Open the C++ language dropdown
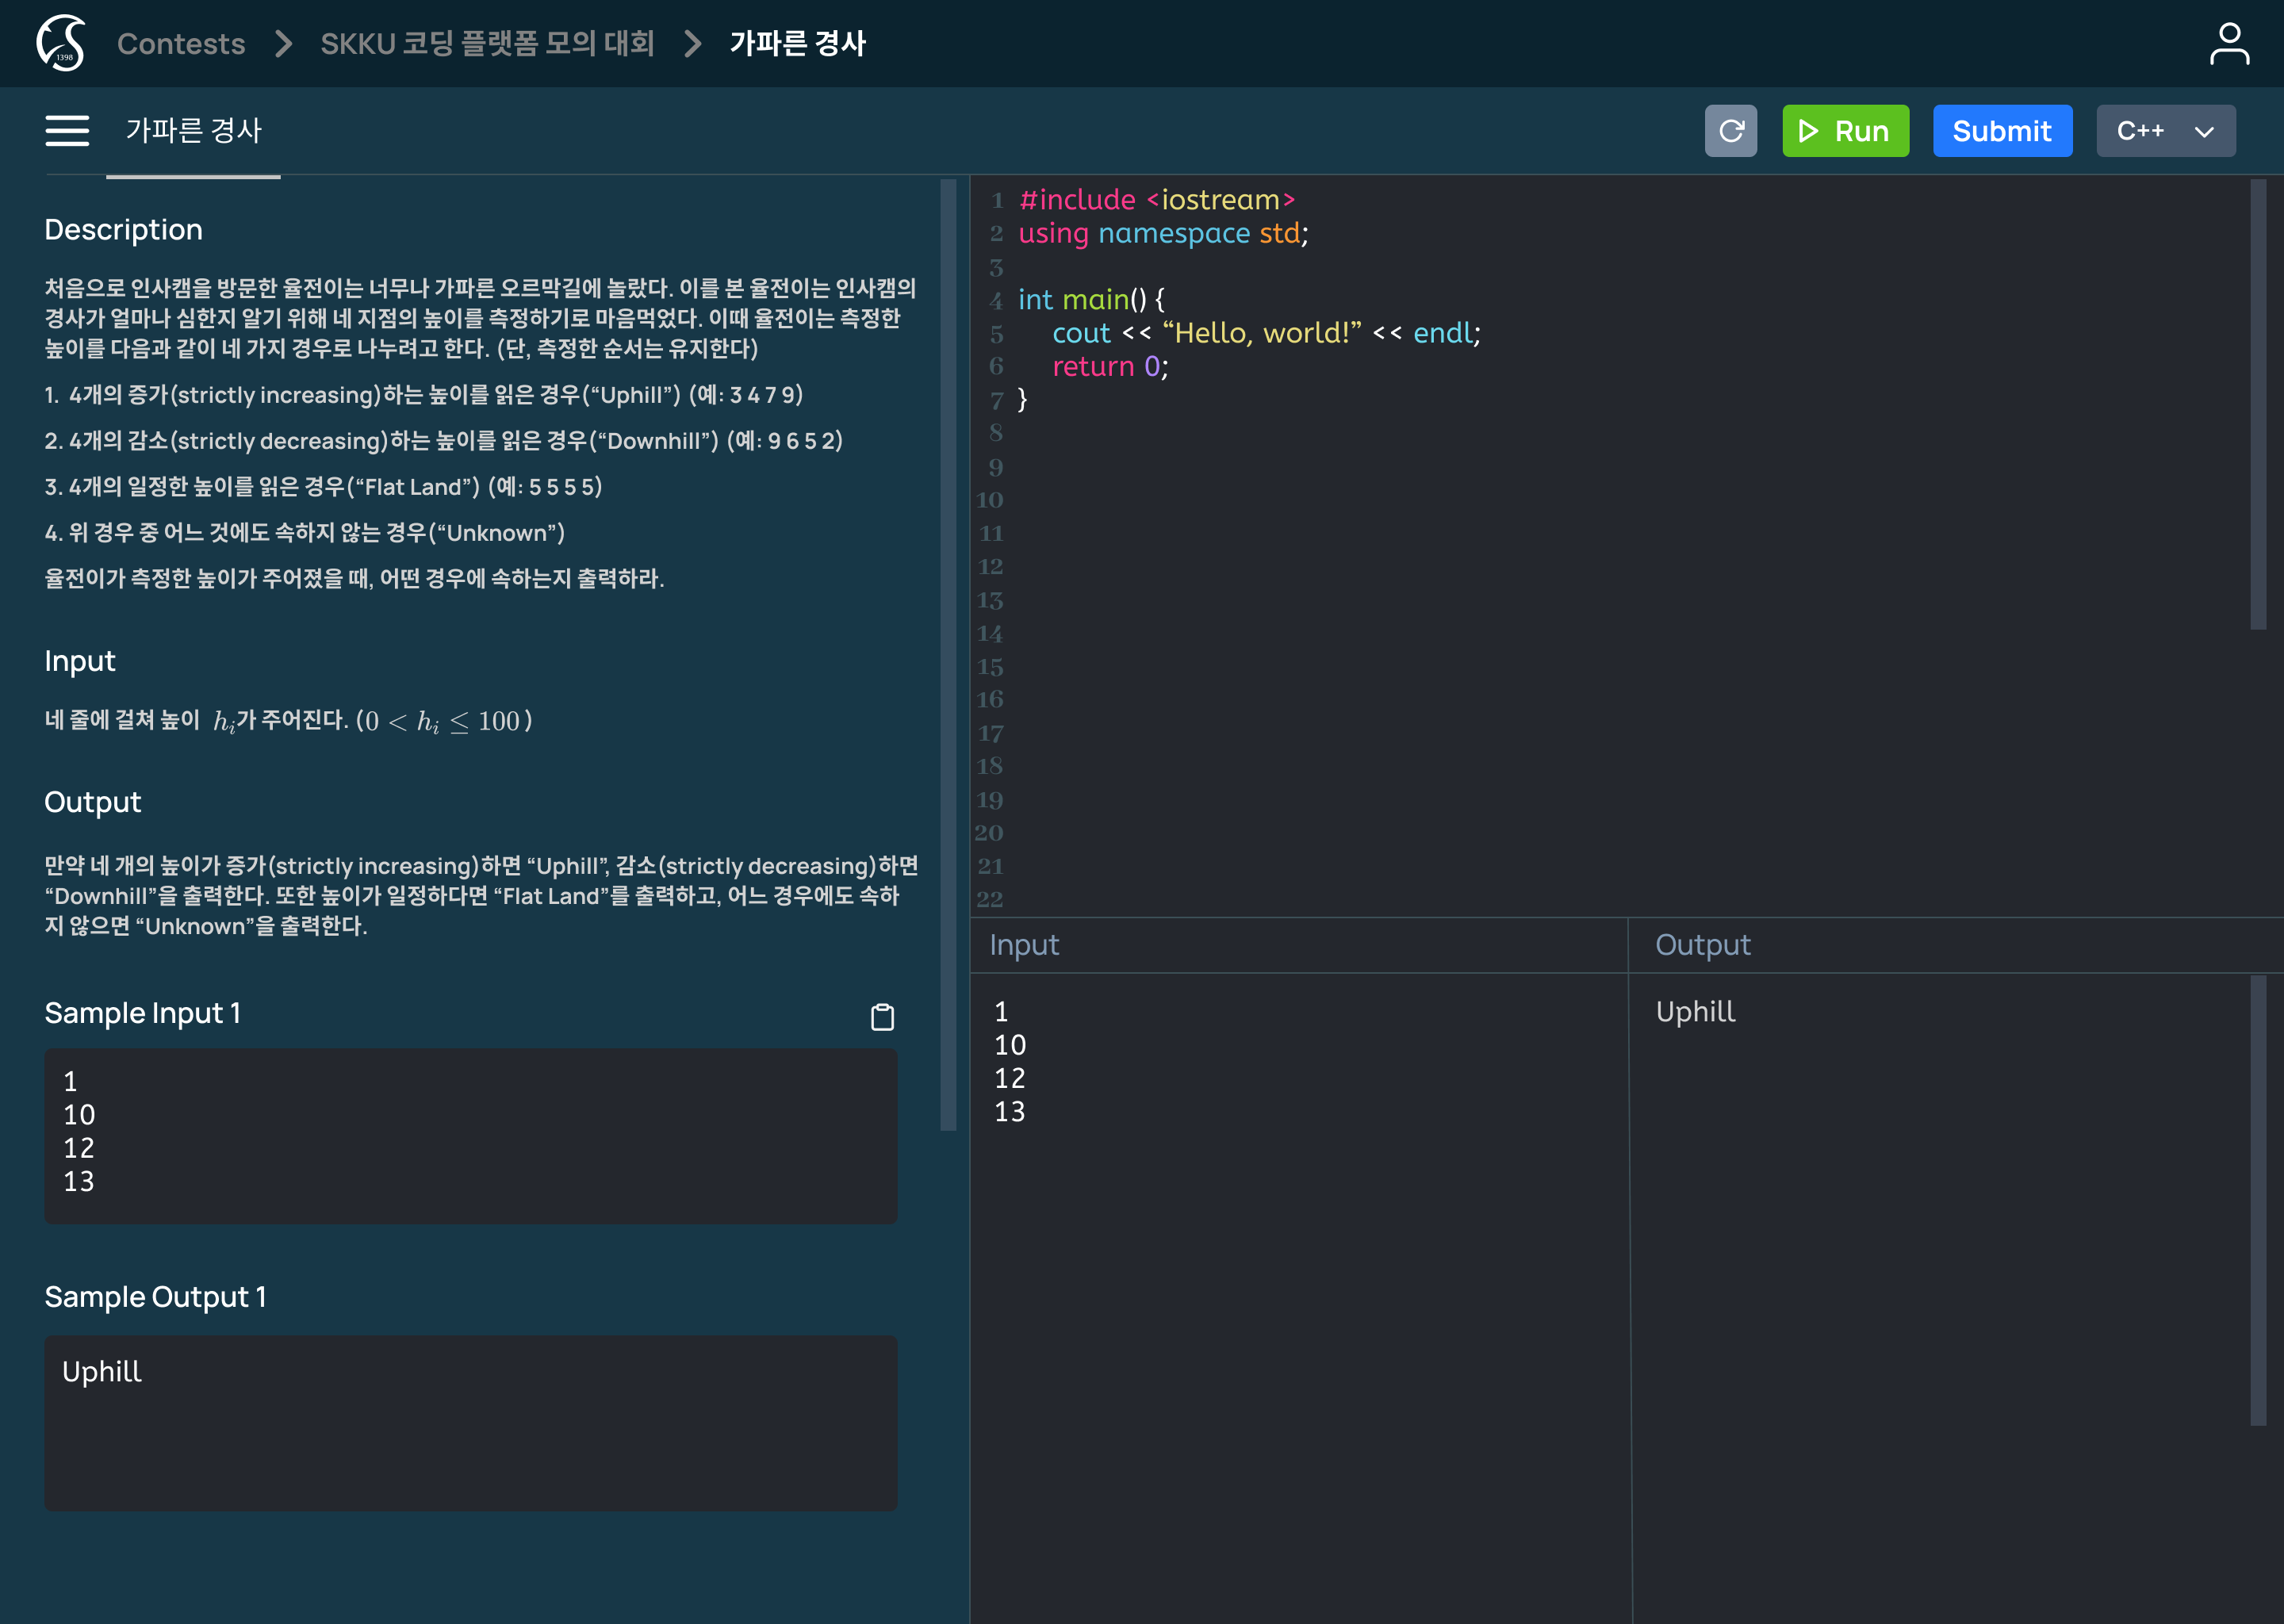The image size is (2284, 1624). pyautogui.click(x=2166, y=130)
